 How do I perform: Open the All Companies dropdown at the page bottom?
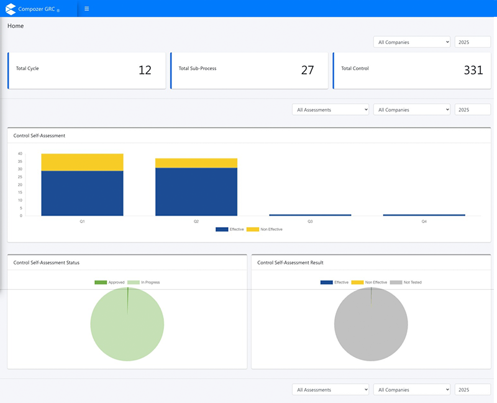point(411,390)
